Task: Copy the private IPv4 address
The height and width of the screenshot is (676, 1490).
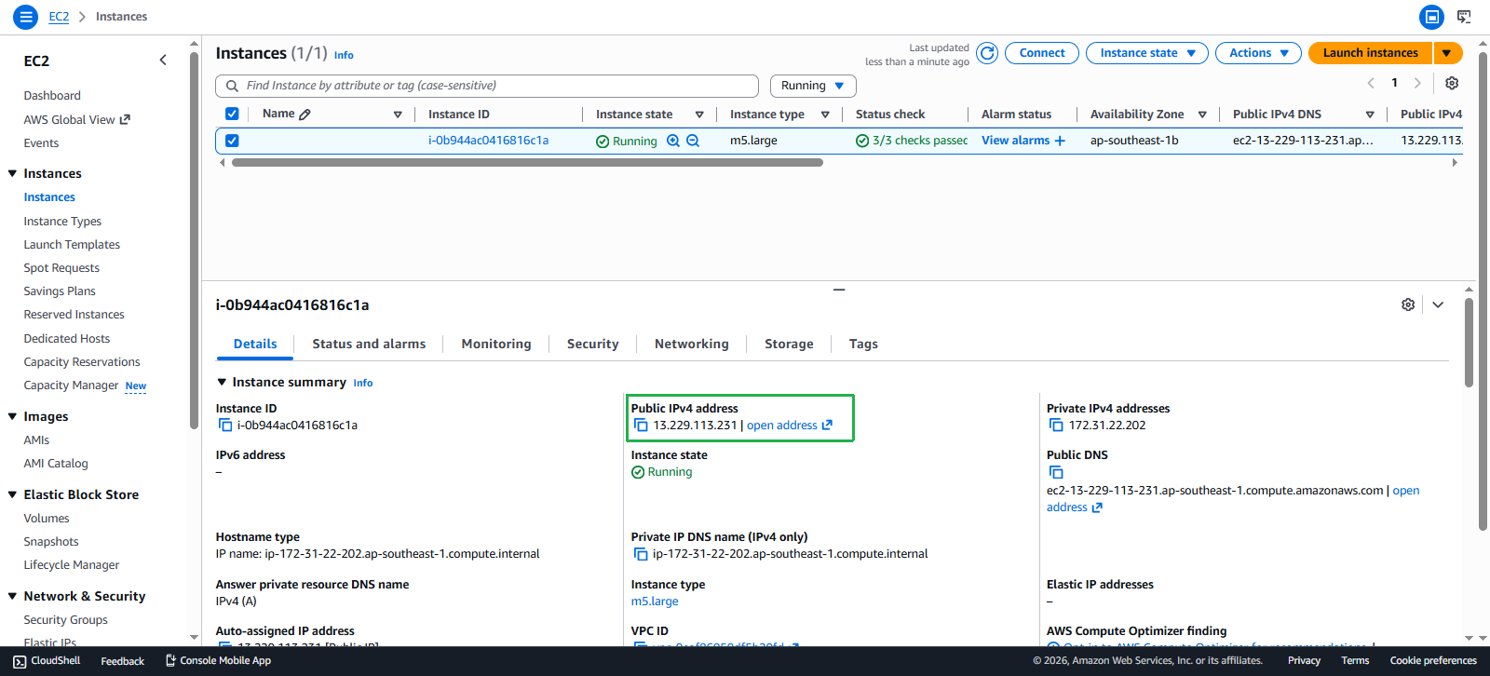Action: [x=1056, y=426]
